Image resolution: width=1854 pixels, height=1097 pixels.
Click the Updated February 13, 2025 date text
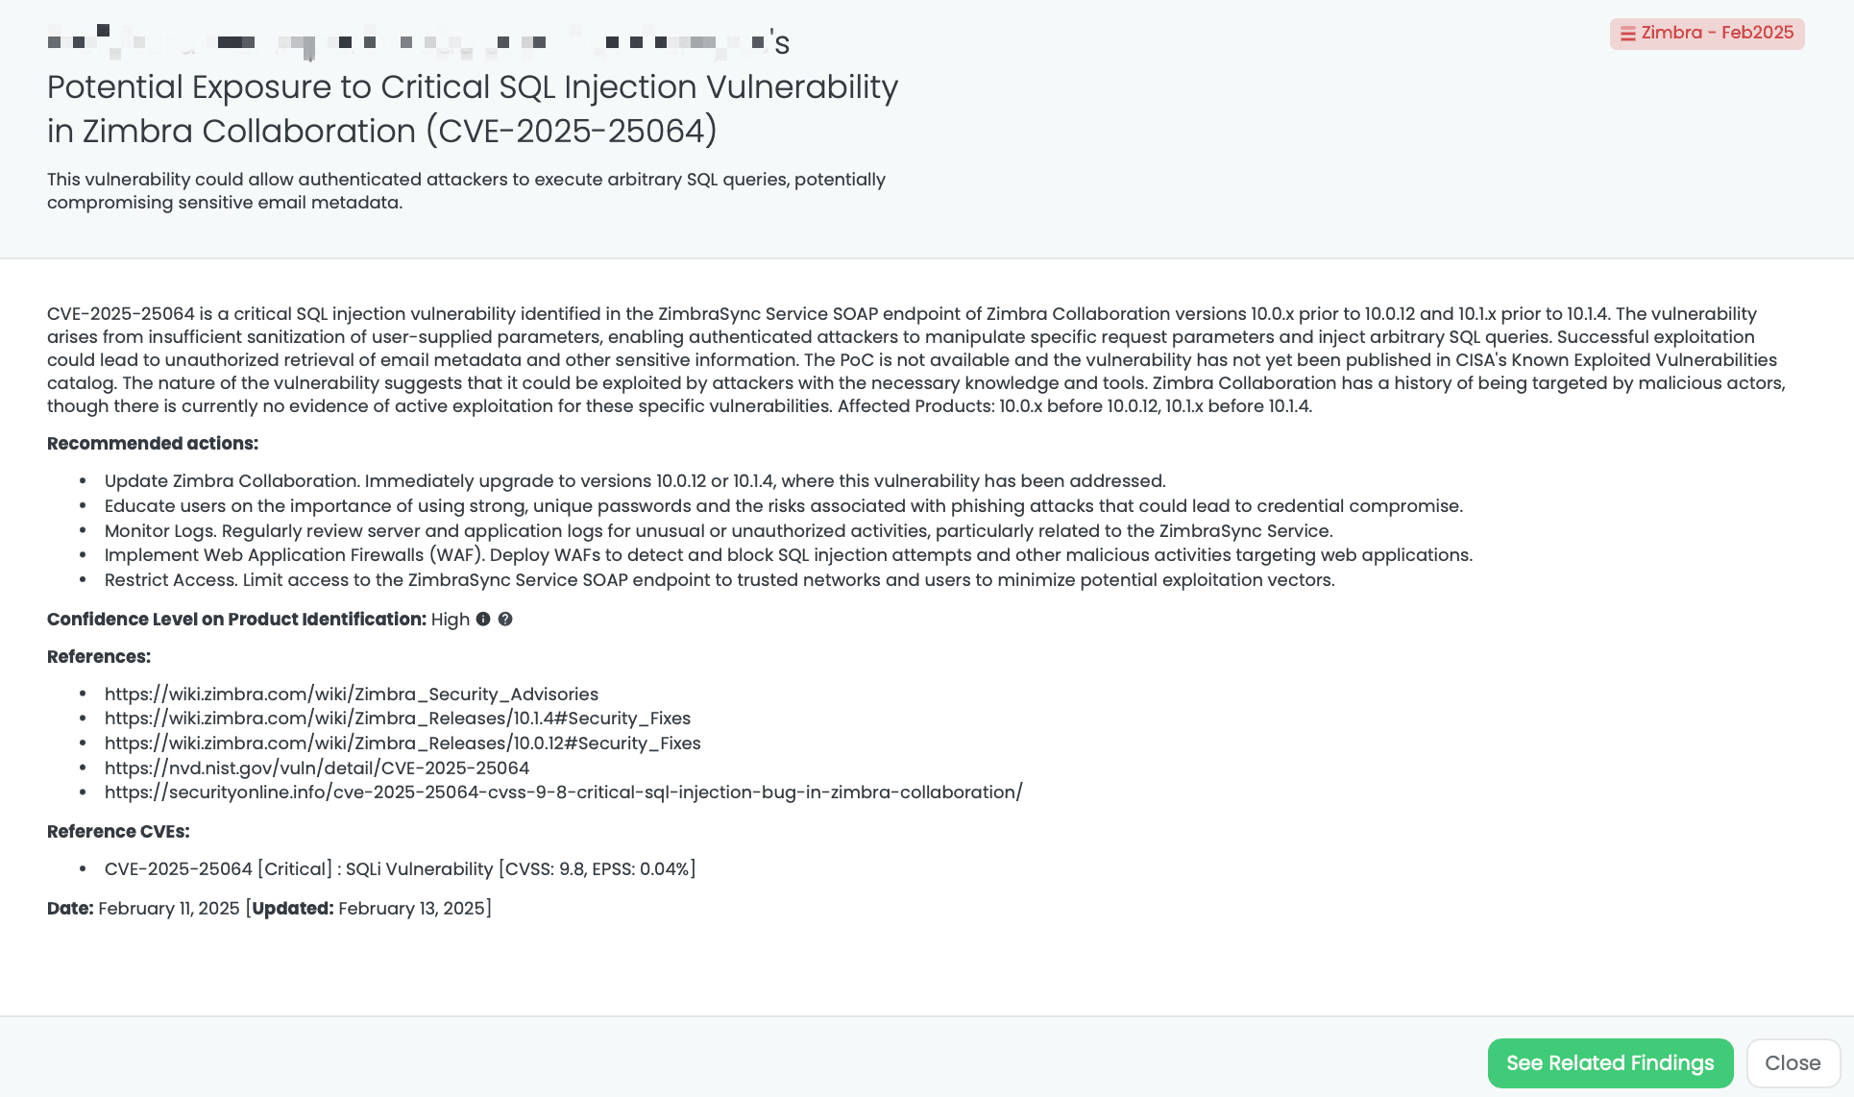pyautogui.click(x=371, y=908)
